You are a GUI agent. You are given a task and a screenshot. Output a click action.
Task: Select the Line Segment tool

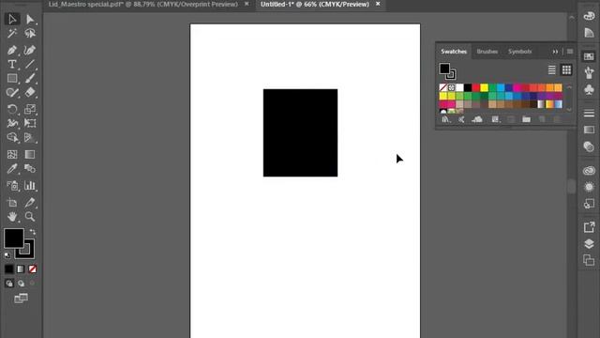[30, 64]
